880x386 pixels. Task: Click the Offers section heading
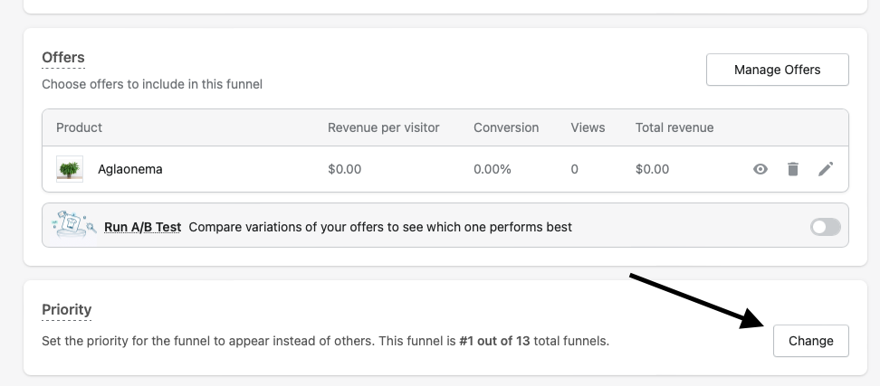(63, 58)
